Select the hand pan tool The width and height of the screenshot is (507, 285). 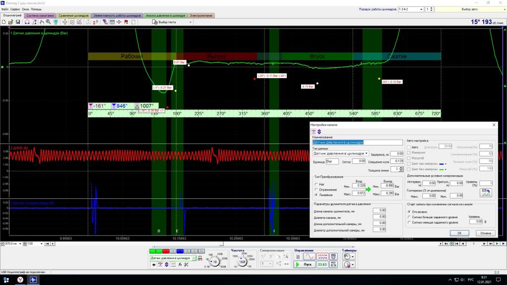coord(42,22)
